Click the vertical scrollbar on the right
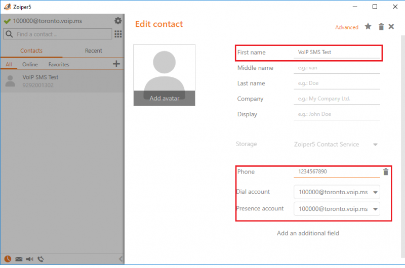This screenshot has width=405, height=268. pyautogui.click(x=402, y=147)
